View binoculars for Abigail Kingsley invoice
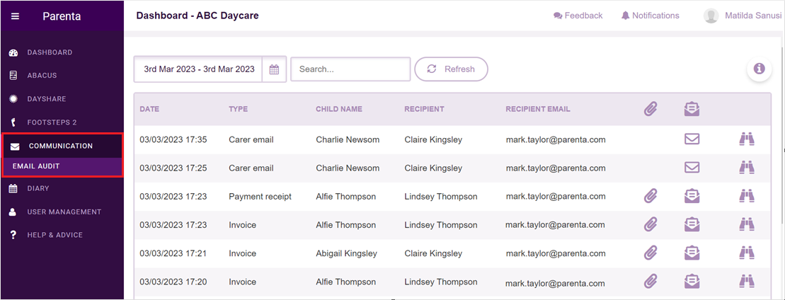The image size is (785, 300). [x=747, y=253]
